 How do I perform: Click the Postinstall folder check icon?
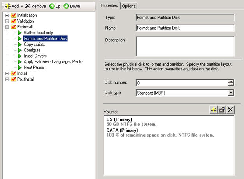tap(14, 79)
